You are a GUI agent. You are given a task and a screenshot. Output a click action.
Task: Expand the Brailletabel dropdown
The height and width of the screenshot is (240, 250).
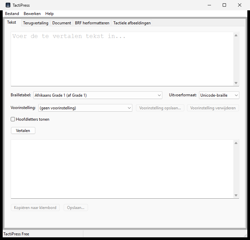[98, 95]
